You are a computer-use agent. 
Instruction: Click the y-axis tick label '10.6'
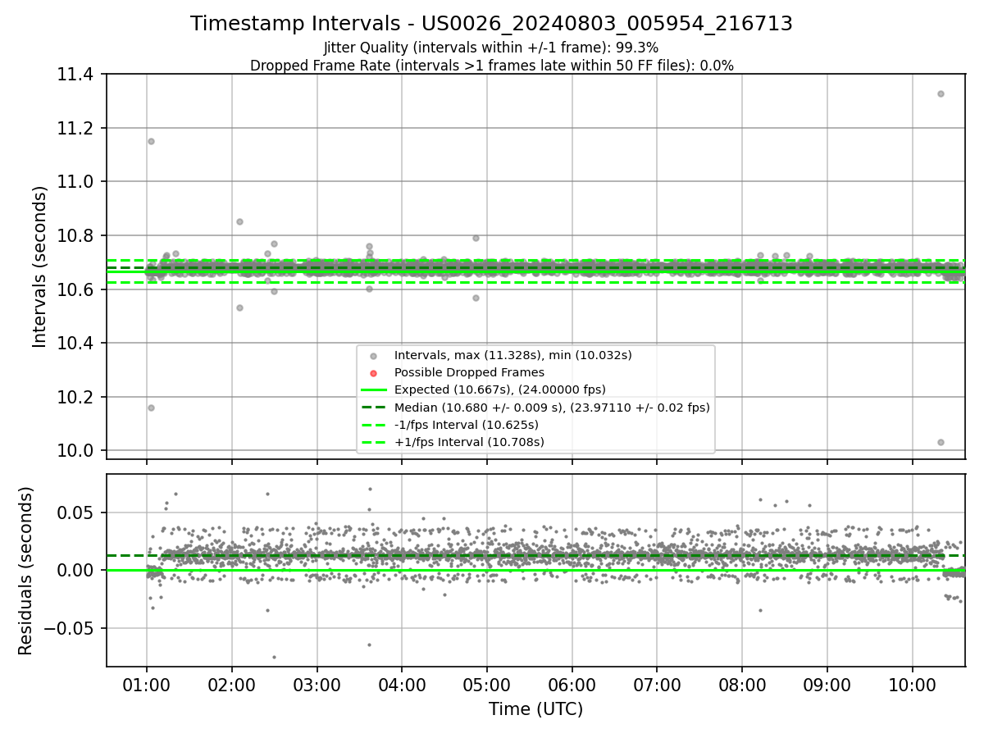(77, 289)
